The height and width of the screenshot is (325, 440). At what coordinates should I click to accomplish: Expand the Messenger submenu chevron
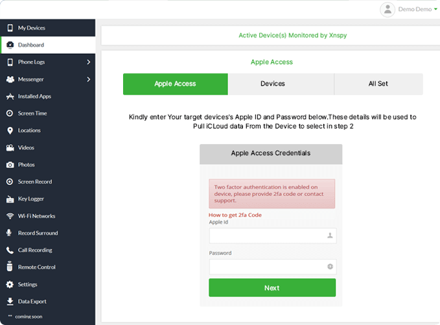tap(88, 79)
